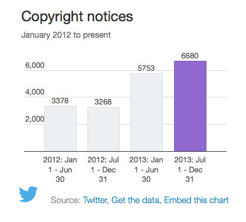Image resolution: width=246 pixels, height=222 pixels.
Task: Open the Twitter source link
Action: (x=96, y=200)
